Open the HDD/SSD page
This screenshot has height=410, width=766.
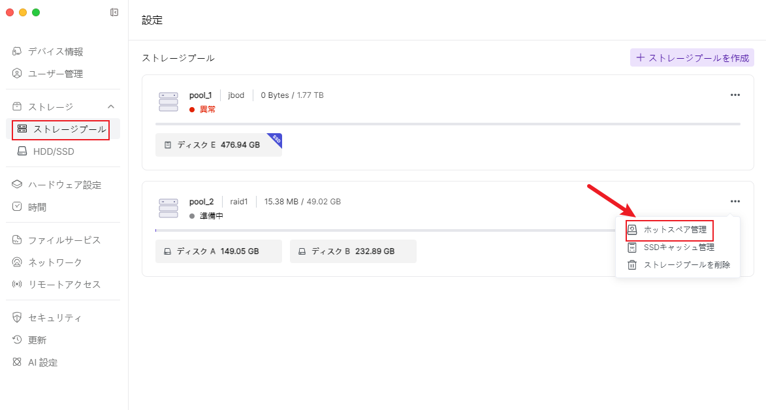pyautogui.click(x=54, y=151)
